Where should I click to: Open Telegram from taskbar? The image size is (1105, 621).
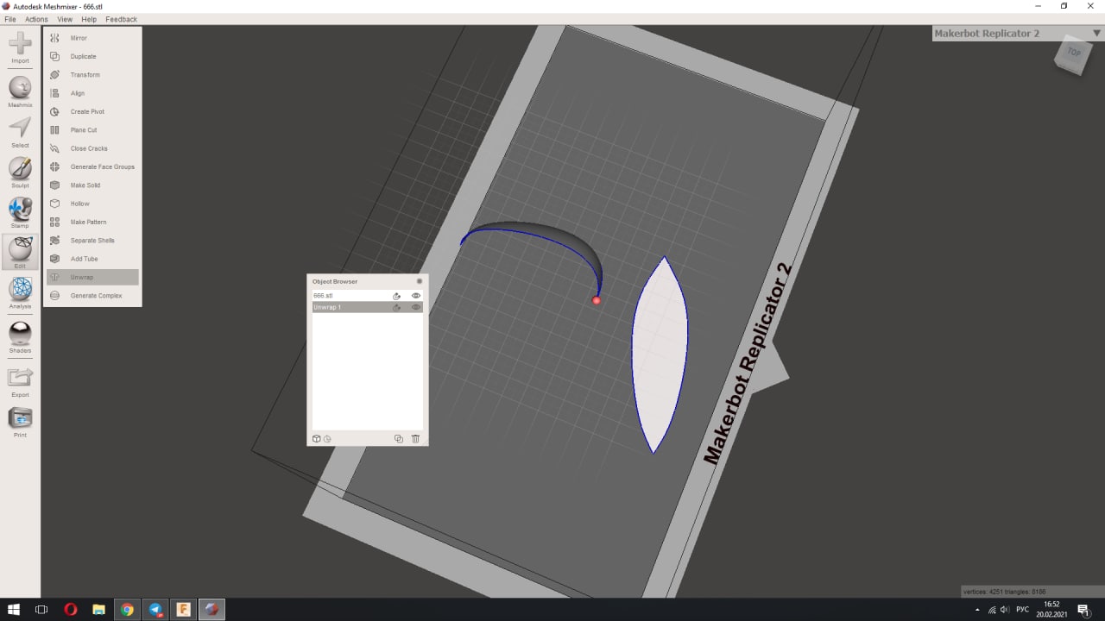point(155,610)
